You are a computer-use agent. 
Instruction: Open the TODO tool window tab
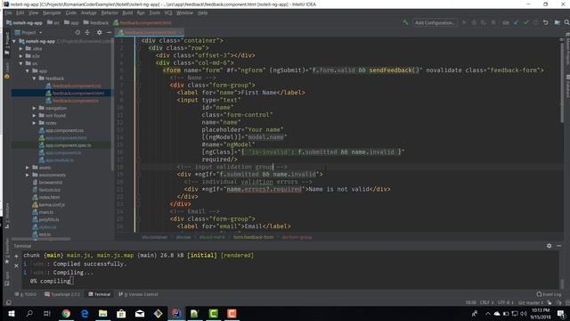[x=26, y=294]
